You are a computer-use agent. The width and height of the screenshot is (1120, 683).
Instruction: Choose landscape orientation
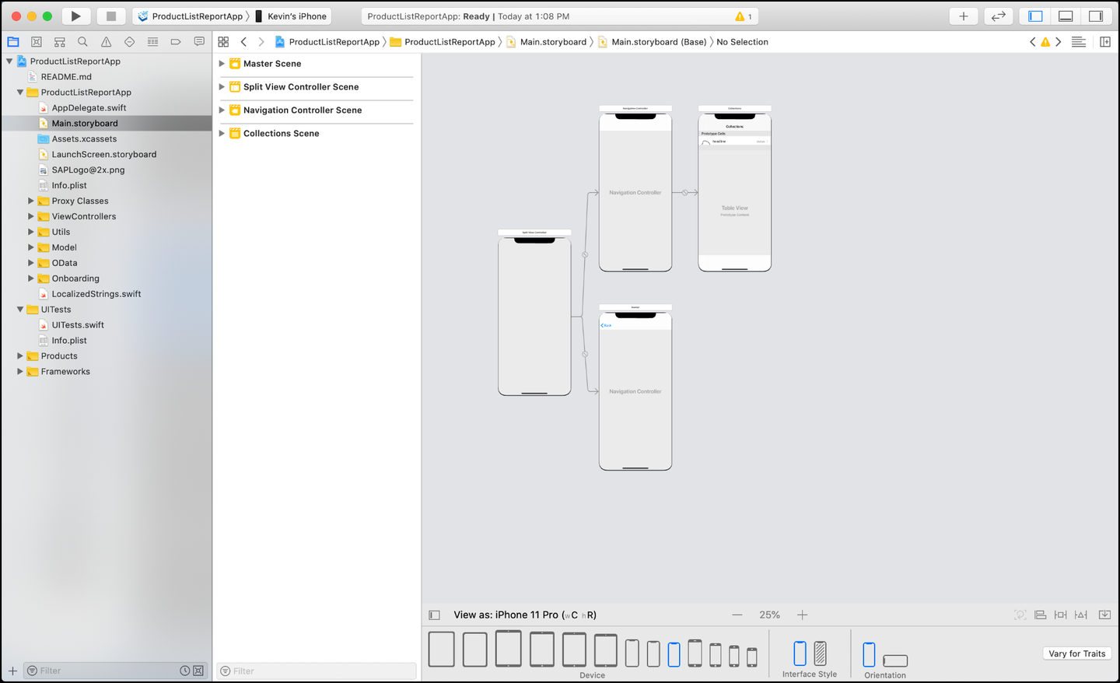(x=895, y=660)
